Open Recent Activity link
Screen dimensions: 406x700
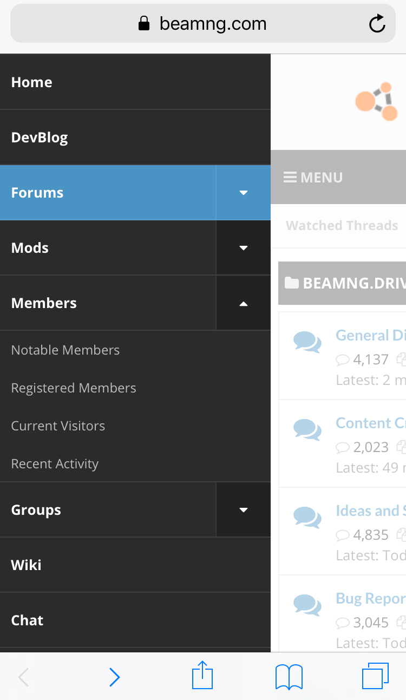click(55, 464)
